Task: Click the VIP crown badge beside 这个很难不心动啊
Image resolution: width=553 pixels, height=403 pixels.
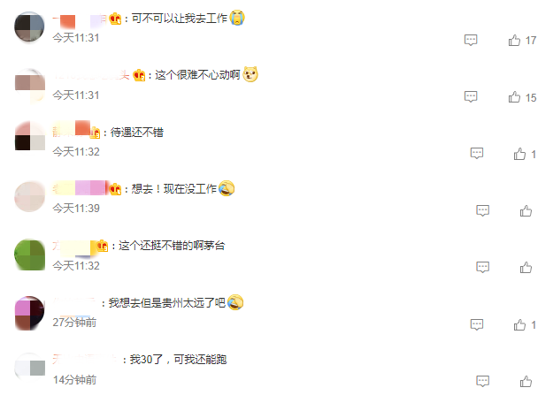Action: (139, 75)
